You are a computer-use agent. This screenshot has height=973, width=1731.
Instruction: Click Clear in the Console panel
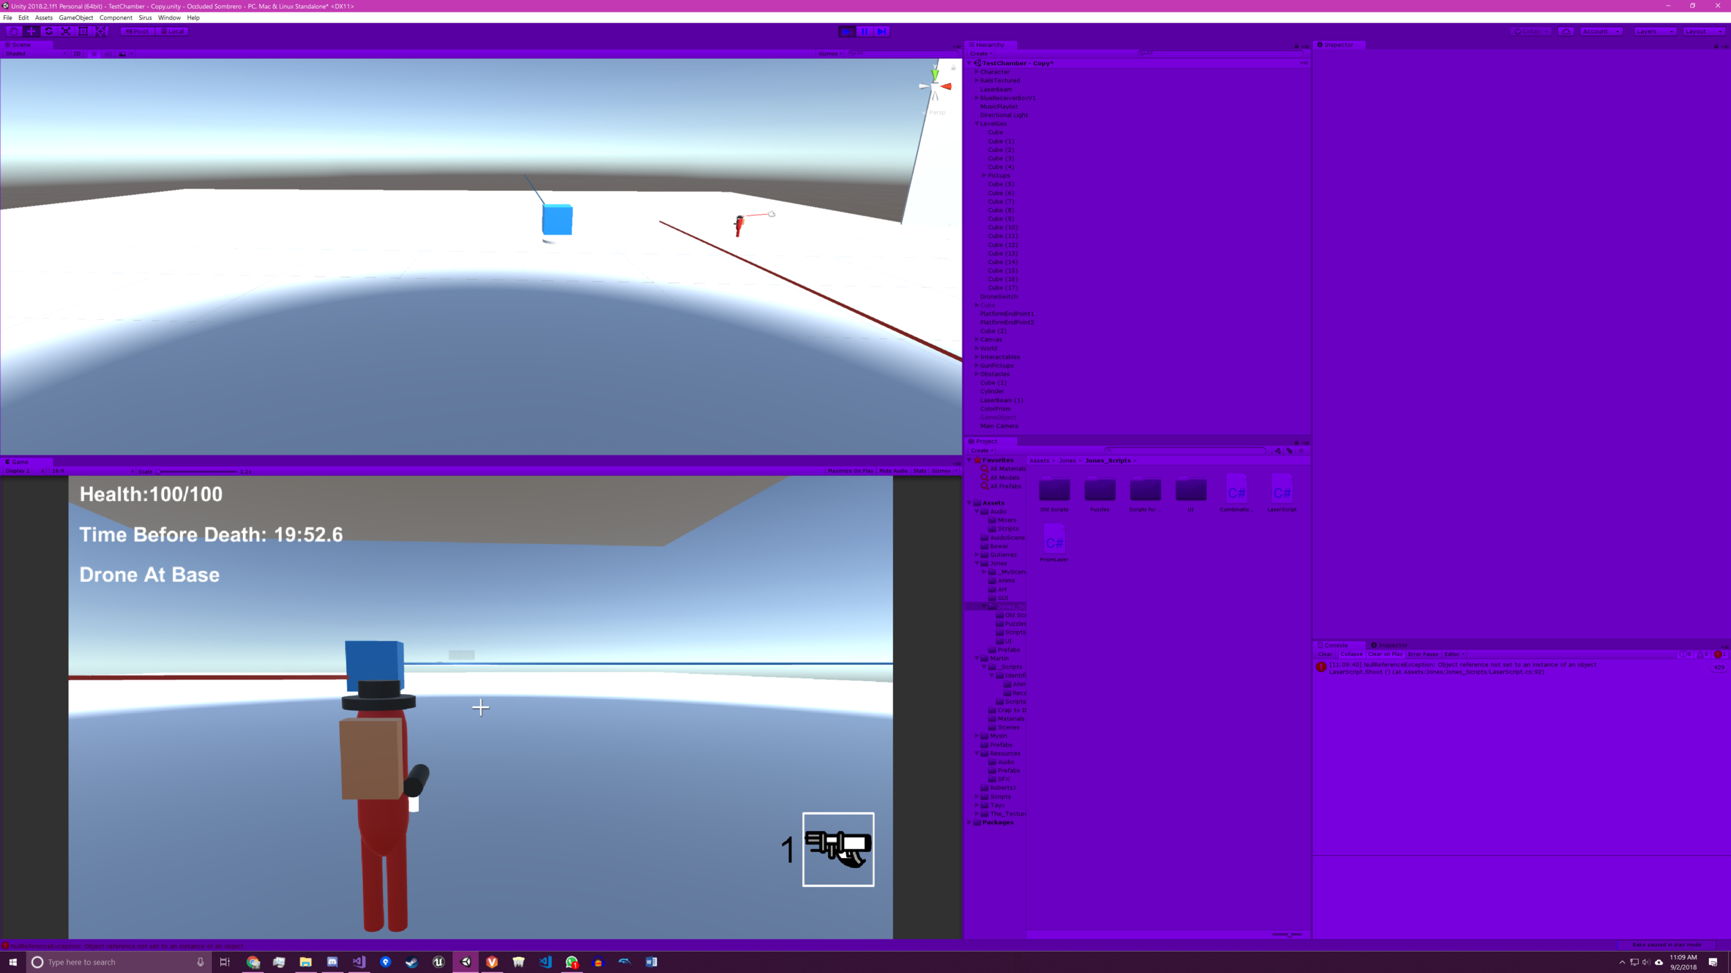coord(1325,653)
